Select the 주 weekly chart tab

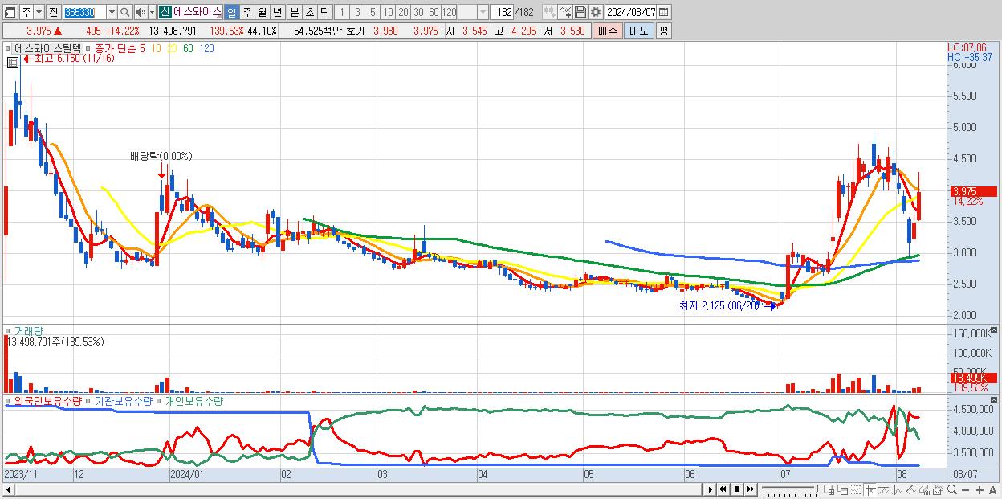click(246, 12)
